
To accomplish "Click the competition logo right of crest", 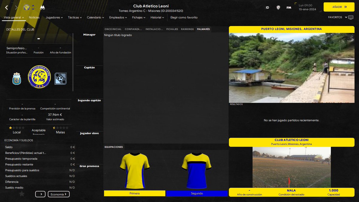I will [60, 79].
